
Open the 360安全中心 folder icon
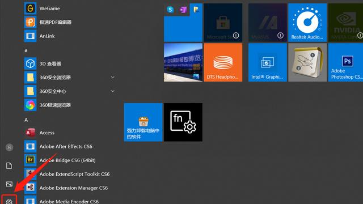30,91
